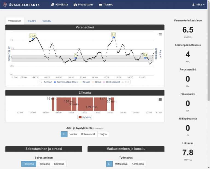Screen dimensions: 210x169
Task: Open the Verensokeri chart hamburger menu
Action: click(160, 34)
